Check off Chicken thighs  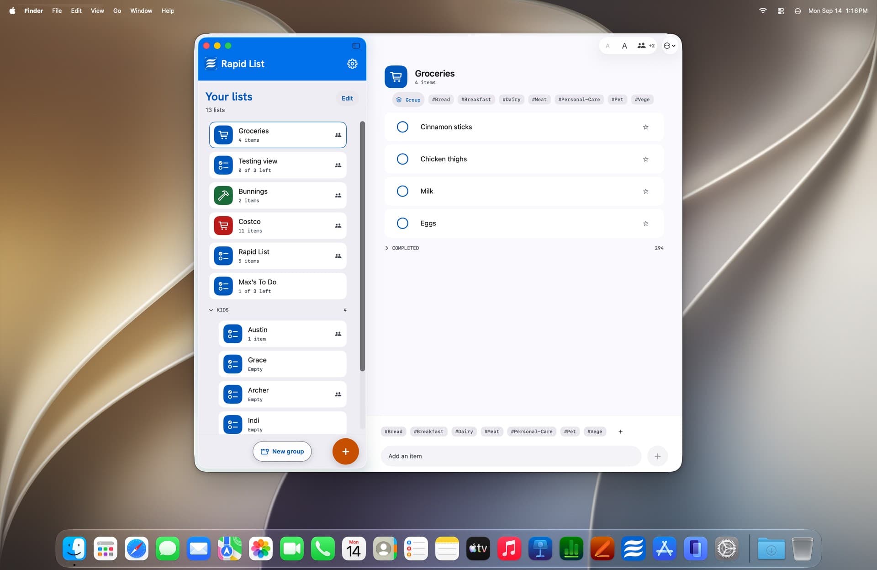point(402,159)
